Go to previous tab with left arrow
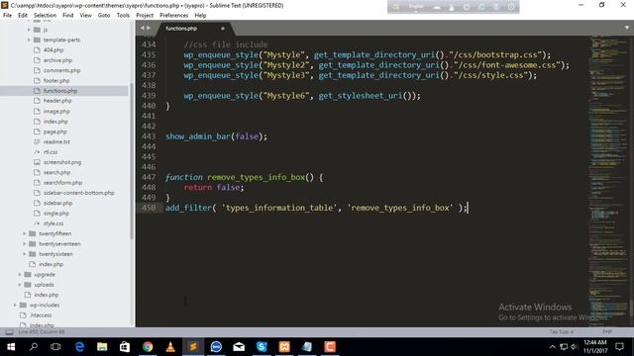The height and width of the screenshot is (356, 634). (142, 28)
